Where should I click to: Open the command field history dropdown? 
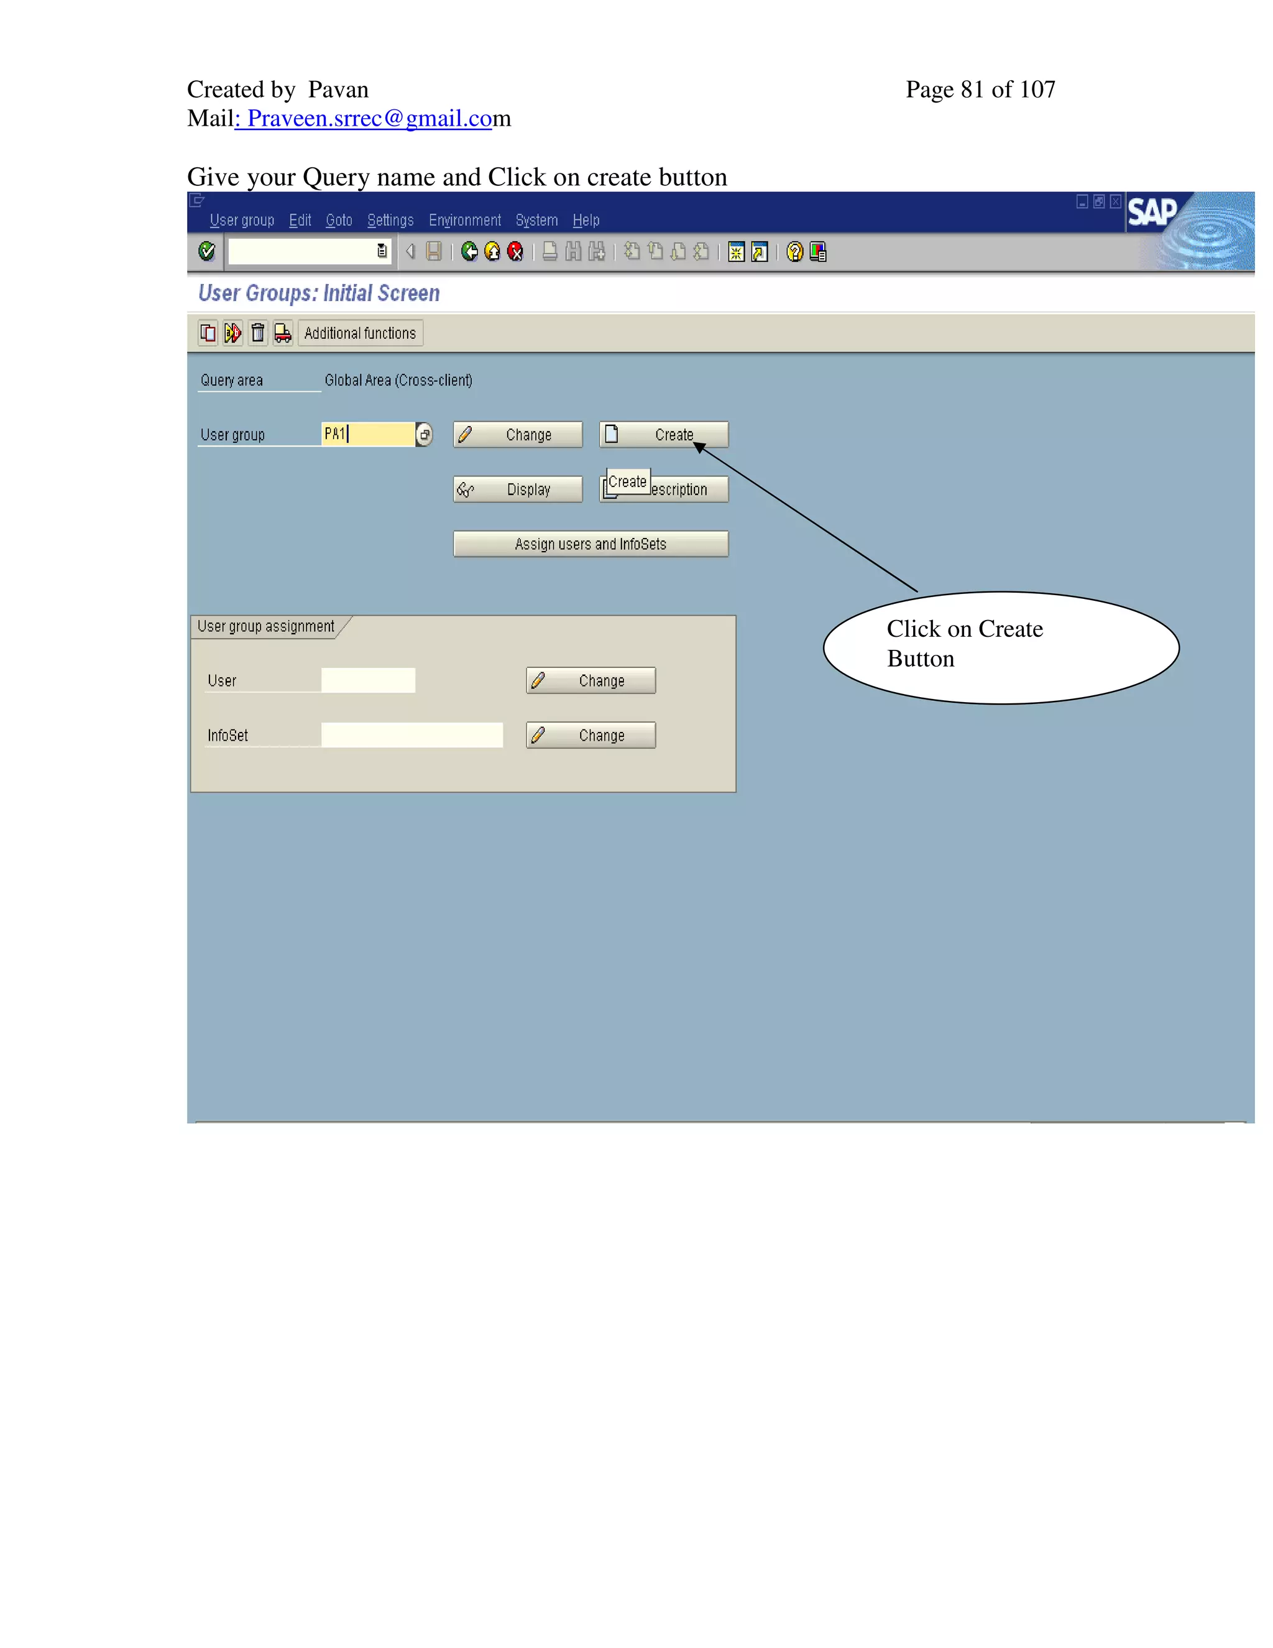pyautogui.click(x=382, y=251)
